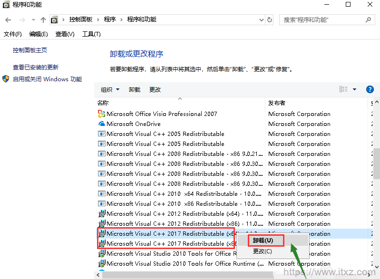This screenshot has width=380, height=279.
Task: Open 控制面板主页 link
Action: [x=30, y=50]
